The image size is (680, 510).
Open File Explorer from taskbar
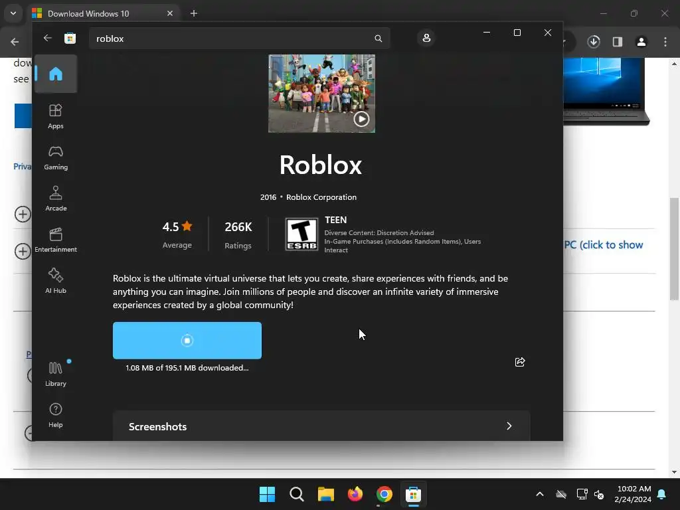[x=325, y=494]
